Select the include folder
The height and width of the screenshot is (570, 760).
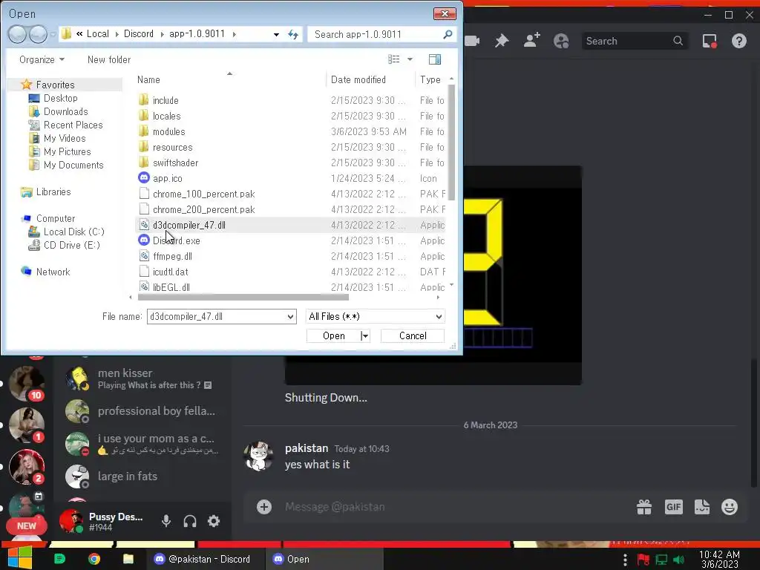(x=291, y=100)
